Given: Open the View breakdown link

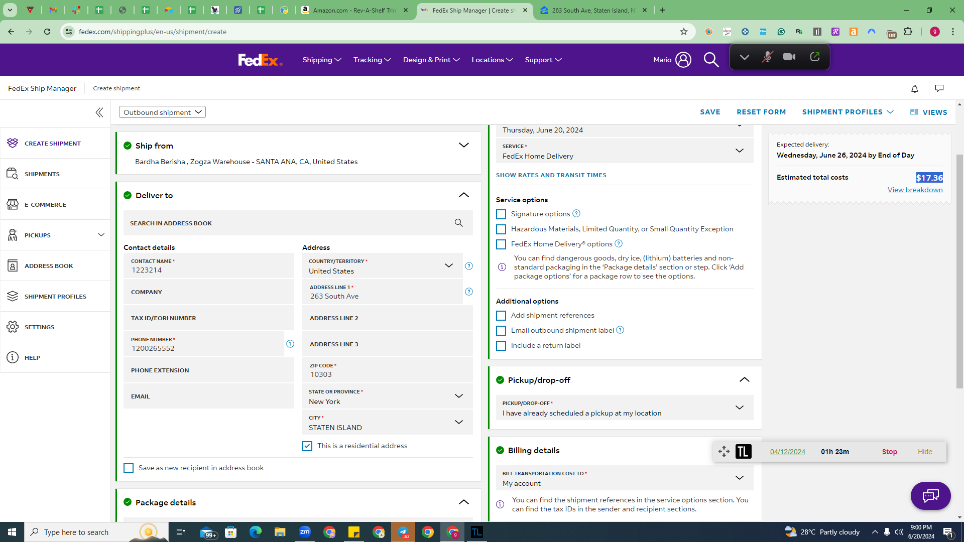Looking at the screenshot, I should (915, 190).
